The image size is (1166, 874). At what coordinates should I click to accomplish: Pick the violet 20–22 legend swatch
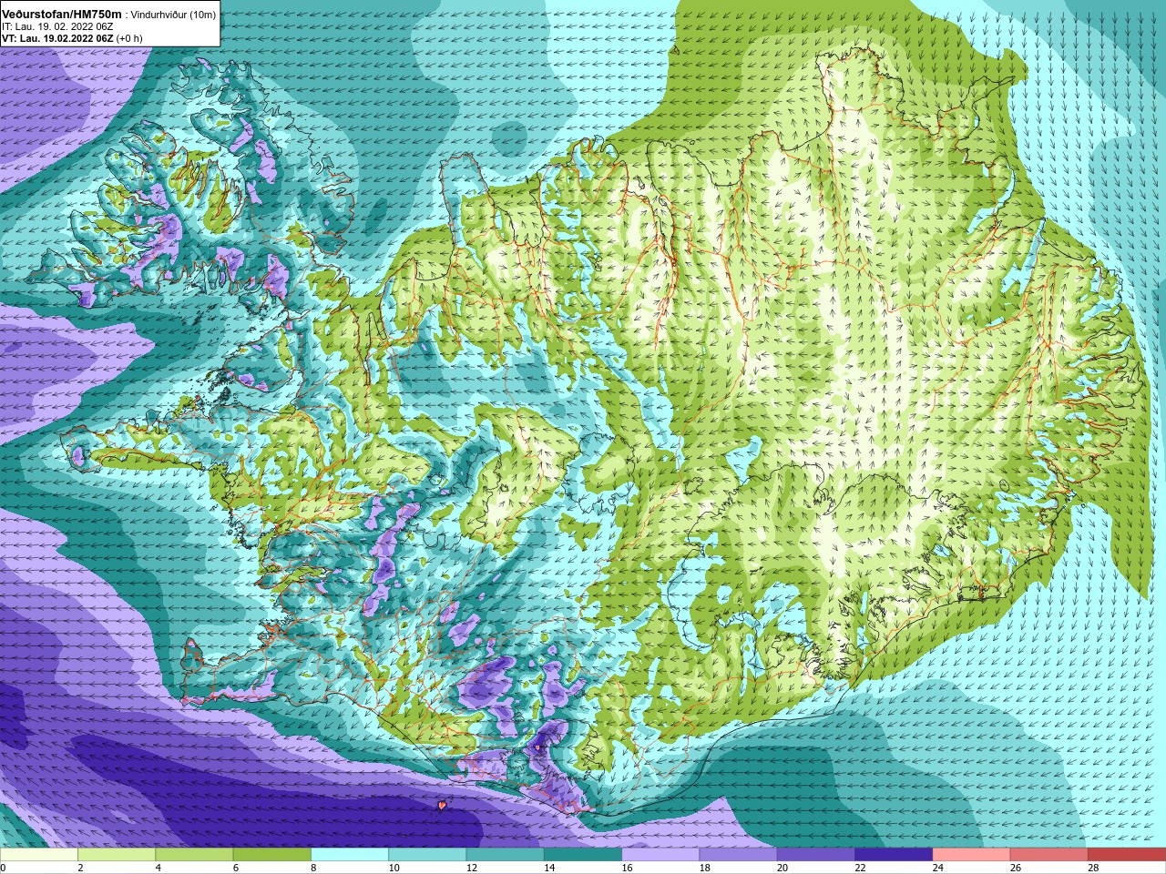816,855
